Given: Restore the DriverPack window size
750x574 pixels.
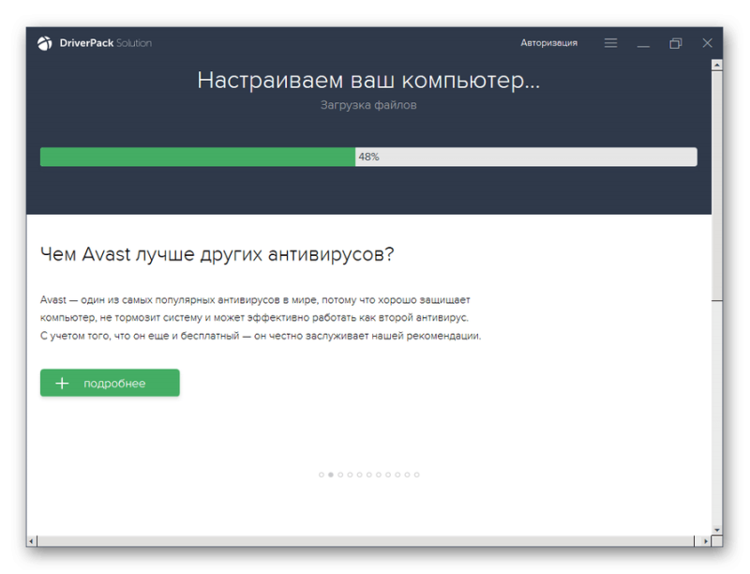Looking at the screenshot, I should pos(675,43).
